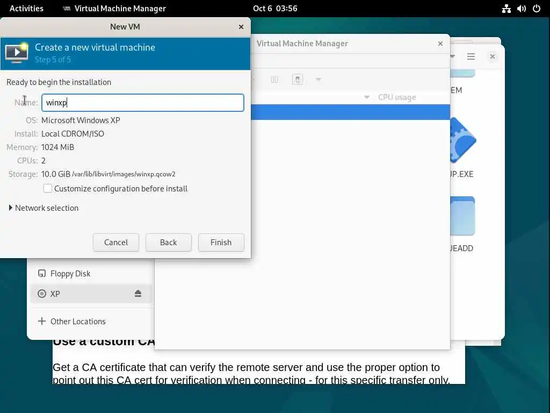Click the Oct 6 03:56 clock
Viewport: 550px width, 413px height.
coord(275,9)
